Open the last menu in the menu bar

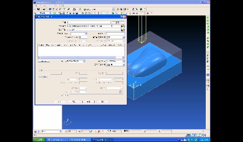[x=62, y=6]
